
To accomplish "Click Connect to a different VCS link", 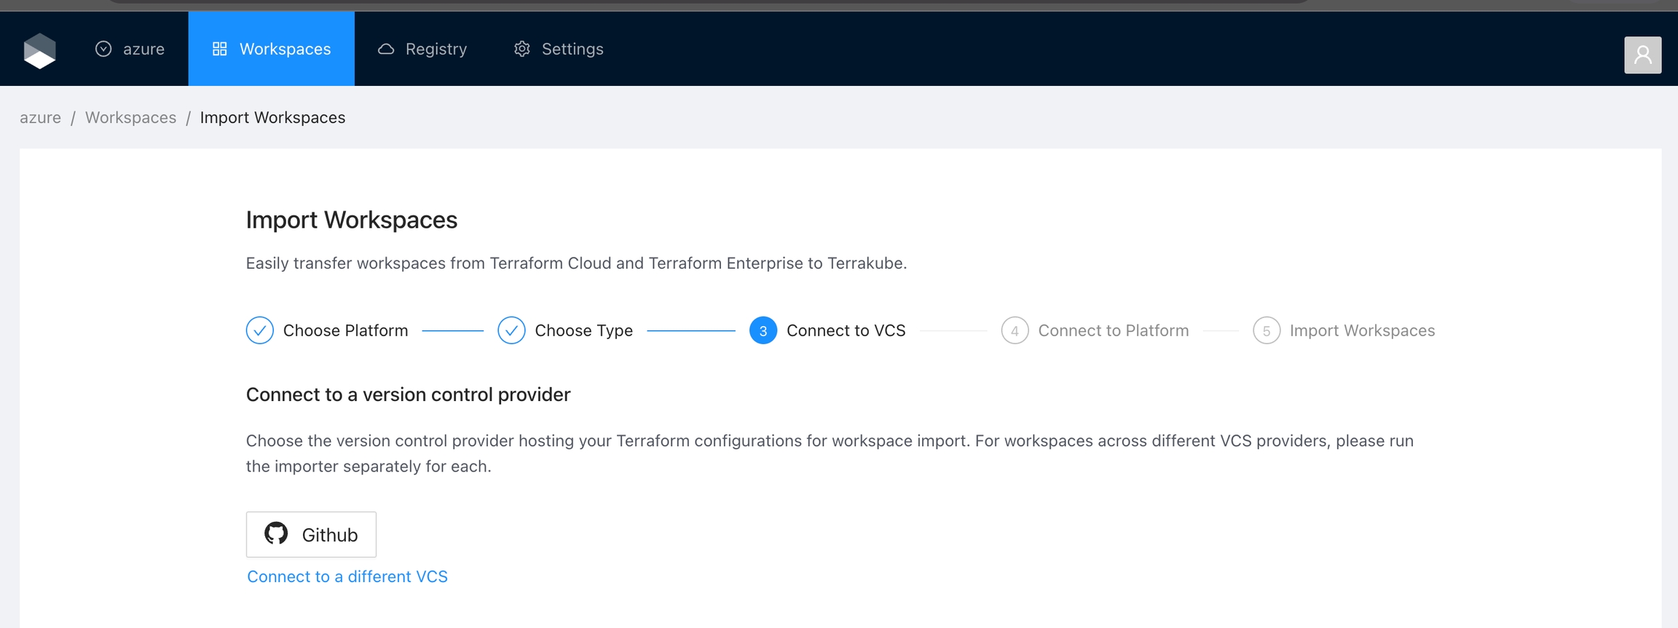I will [x=347, y=576].
